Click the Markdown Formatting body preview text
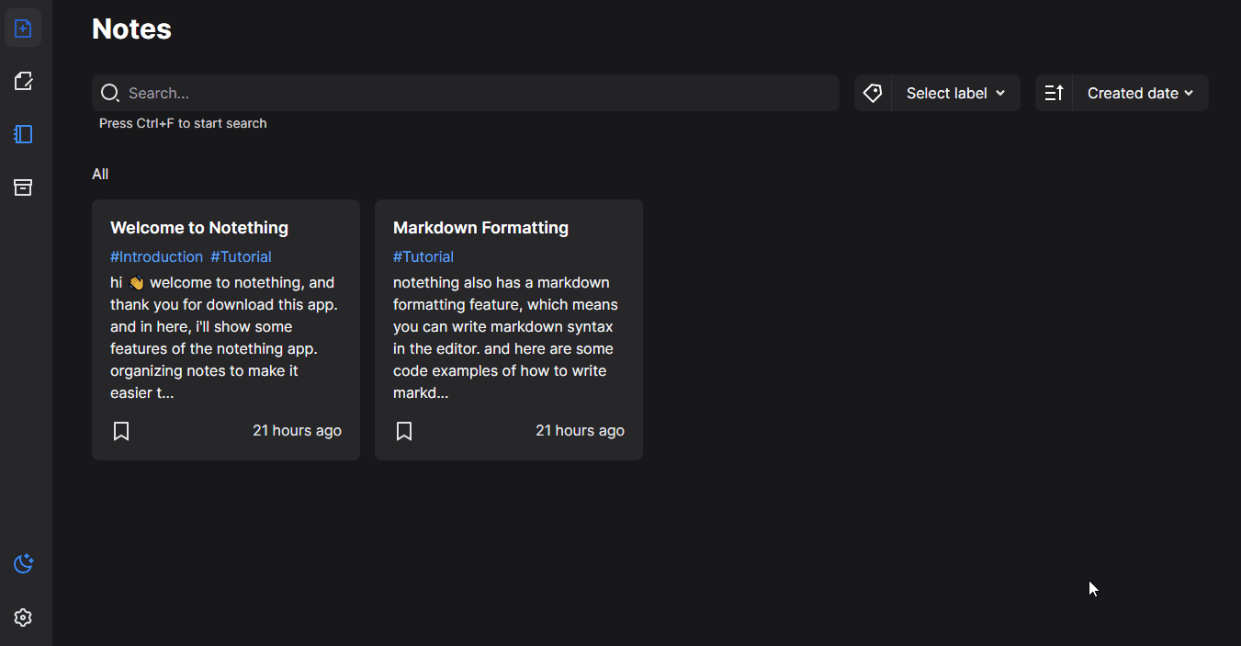This screenshot has height=646, width=1241. pyautogui.click(x=506, y=337)
